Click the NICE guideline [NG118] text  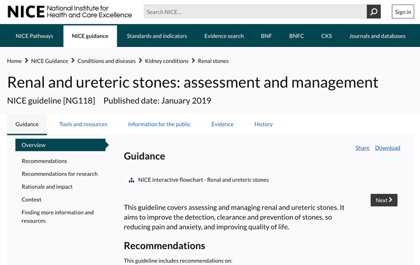[x=51, y=101]
